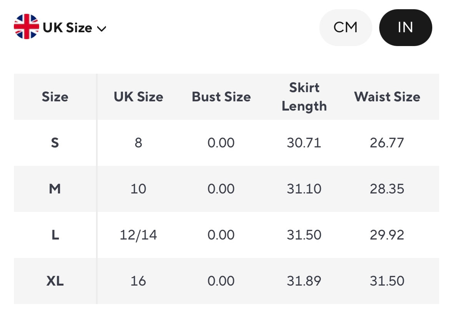This screenshot has width=453, height=309.
Task: Switch units to CM
Action: click(x=345, y=28)
